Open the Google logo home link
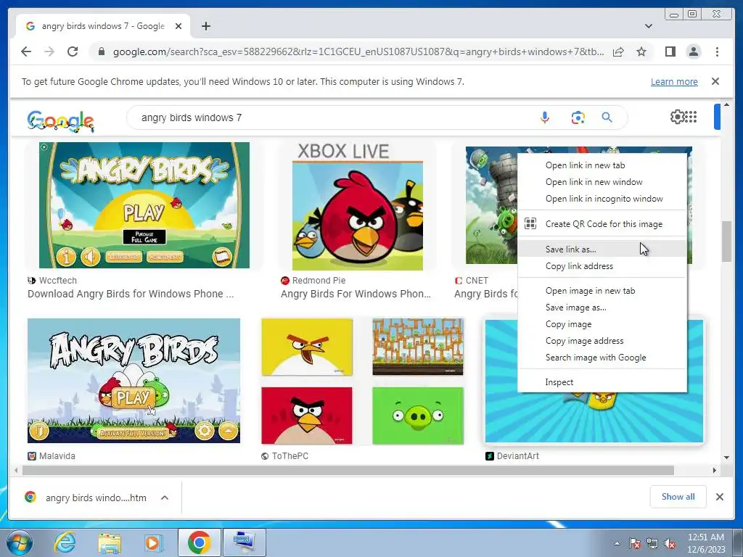Image resolution: width=743 pixels, height=557 pixels. (x=61, y=120)
